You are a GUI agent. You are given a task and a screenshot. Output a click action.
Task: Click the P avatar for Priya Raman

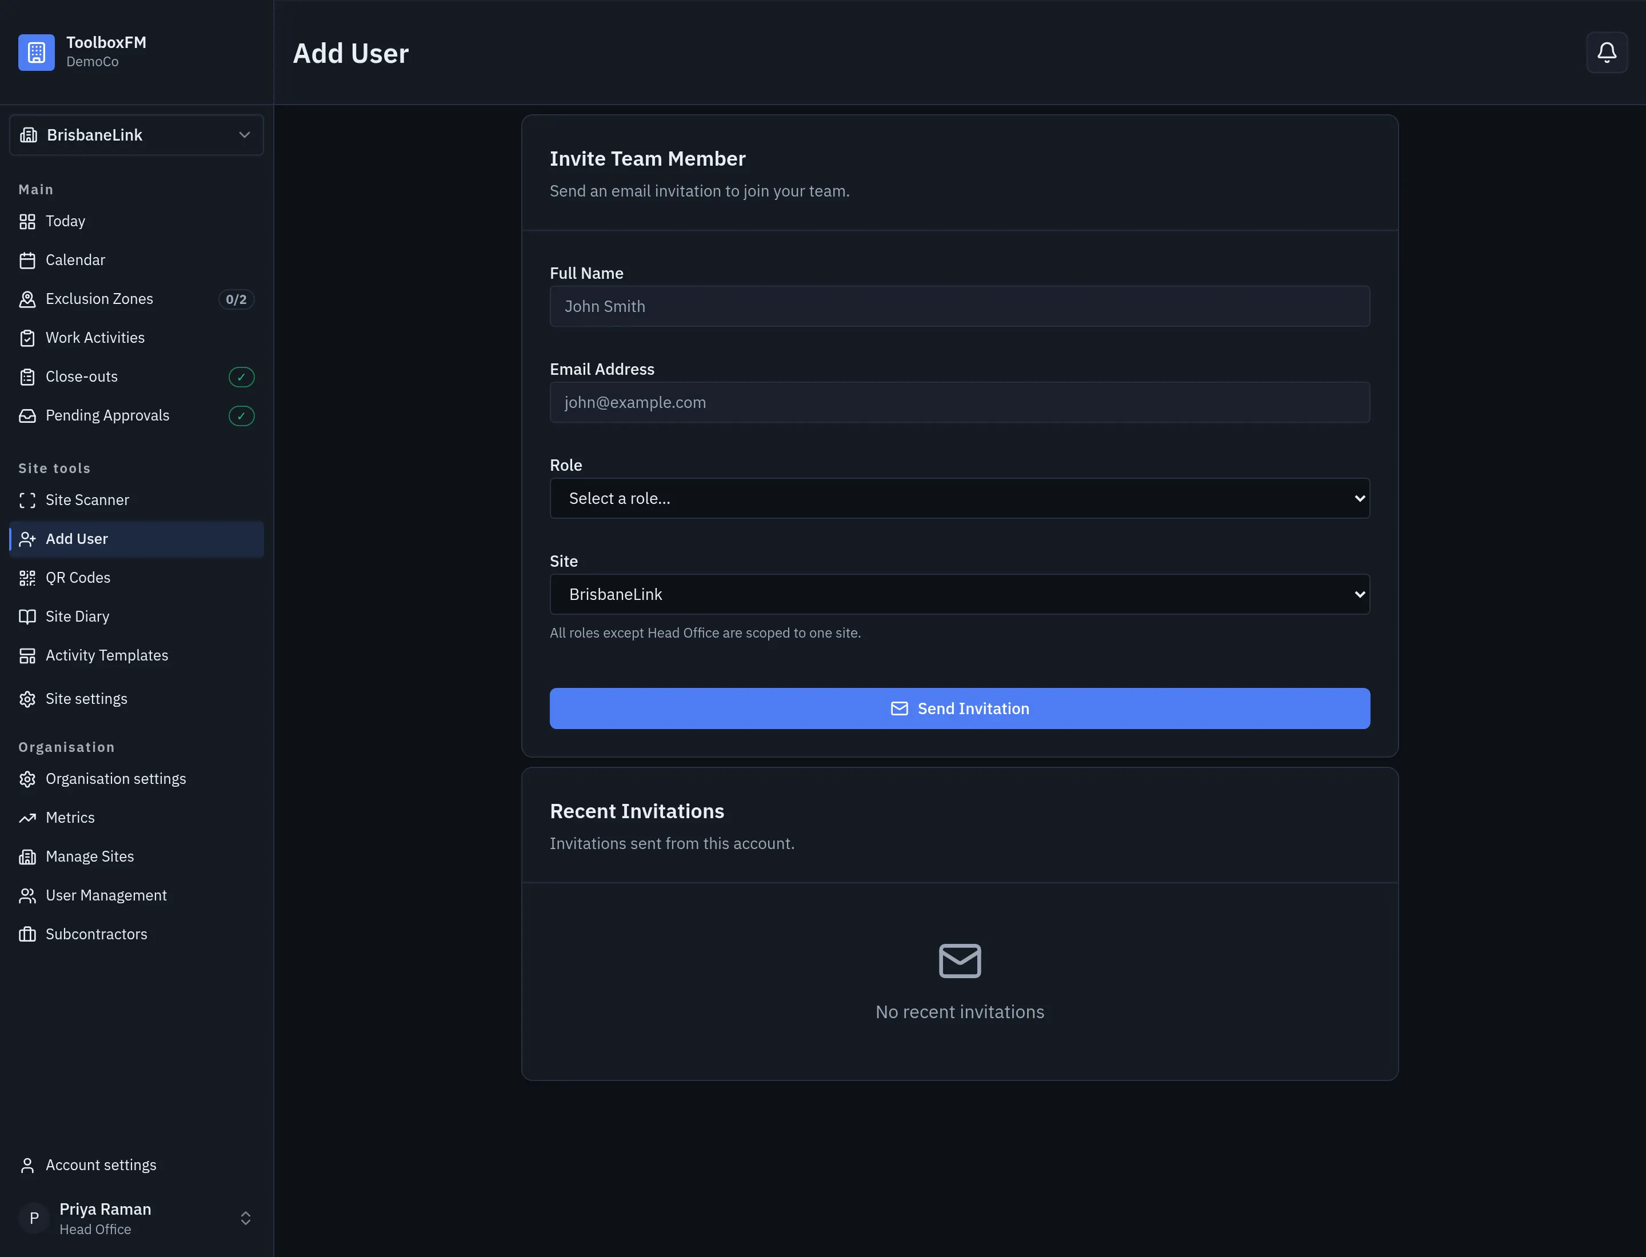point(34,1219)
